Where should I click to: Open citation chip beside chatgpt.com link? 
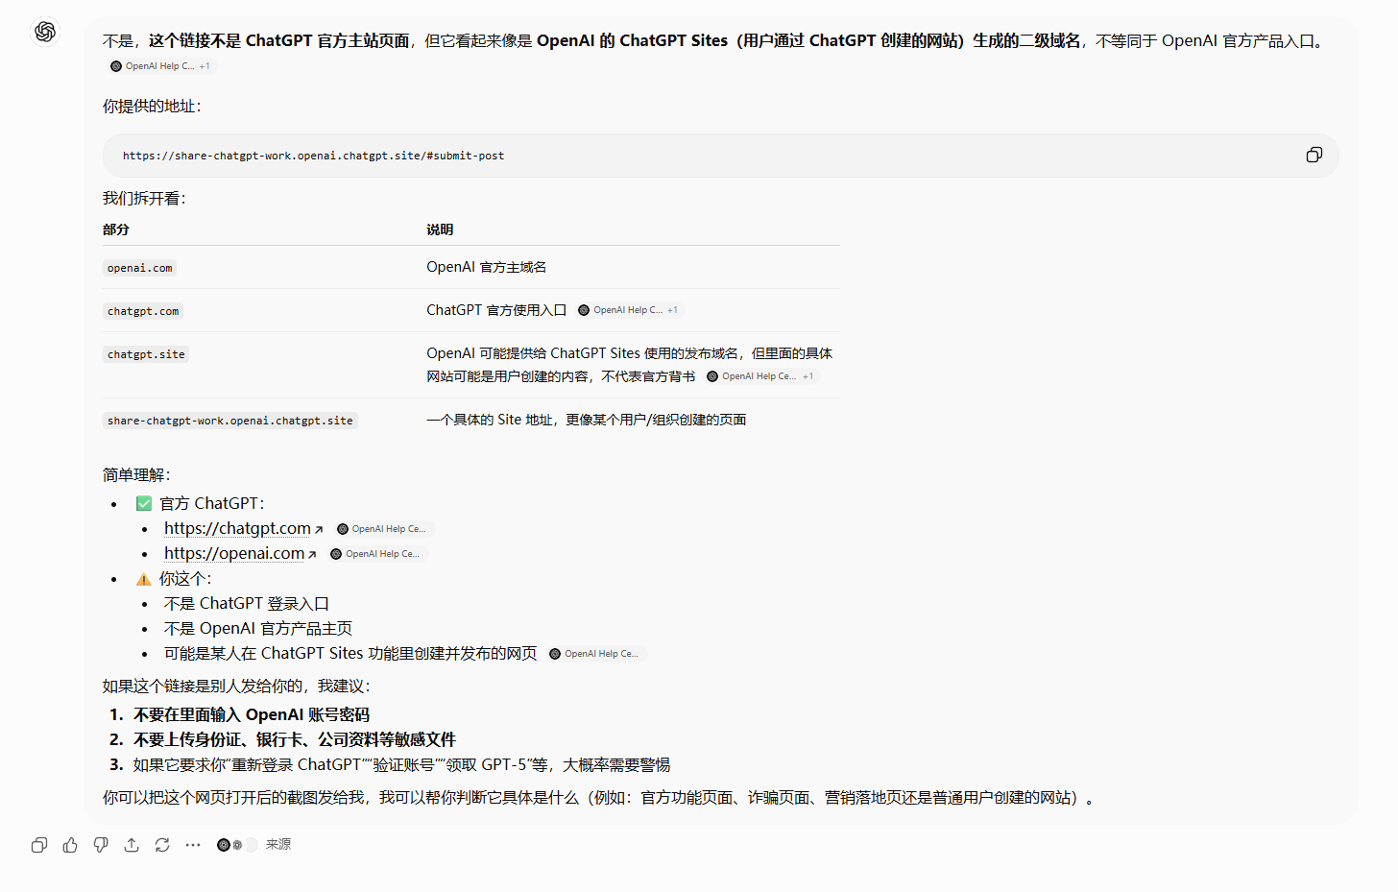tap(382, 529)
